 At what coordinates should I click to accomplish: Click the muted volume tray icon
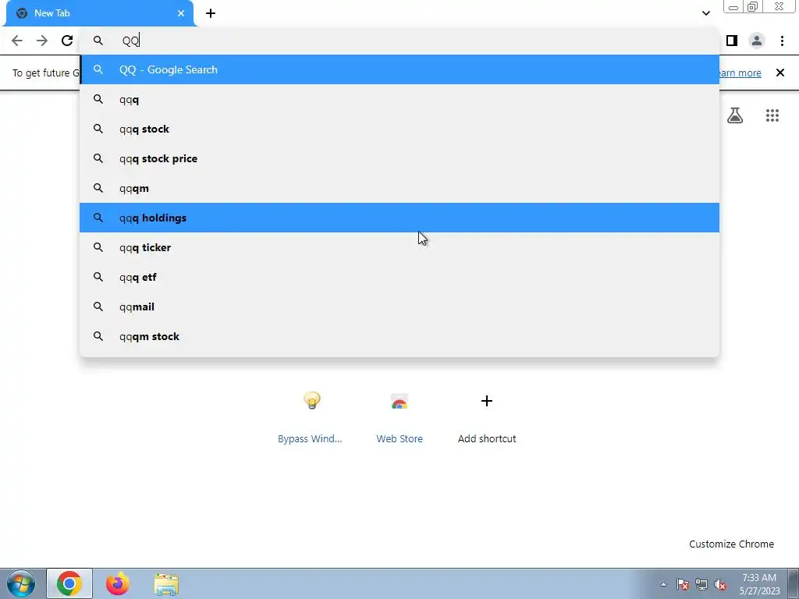[720, 584]
